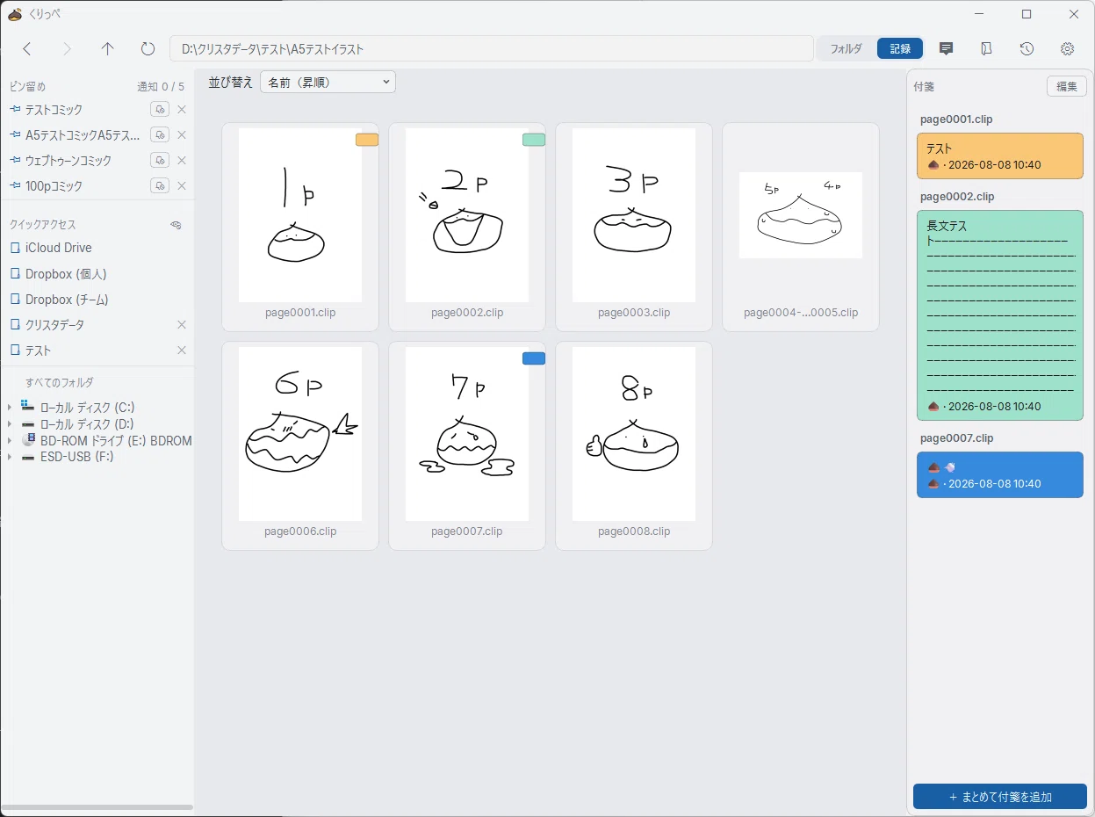Expand ローカル ディスク (C:) tree node

click(10, 408)
